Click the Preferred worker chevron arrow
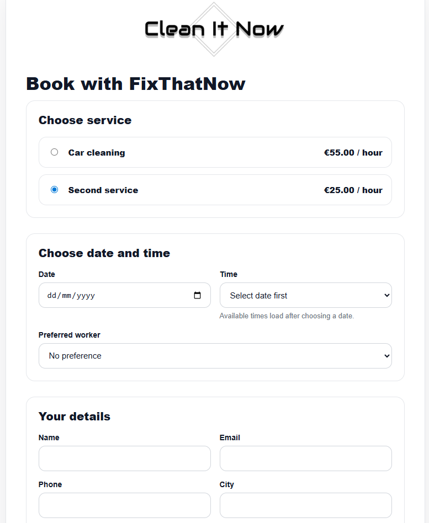 (387, 356)
